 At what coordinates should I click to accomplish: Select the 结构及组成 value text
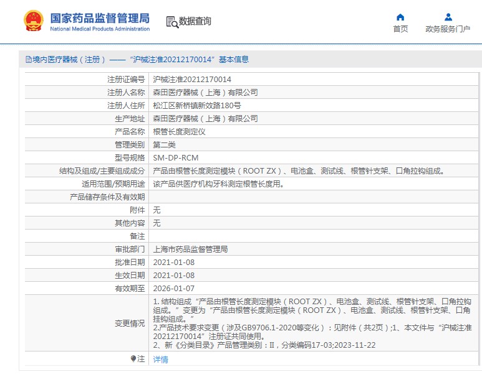(299, 171)
